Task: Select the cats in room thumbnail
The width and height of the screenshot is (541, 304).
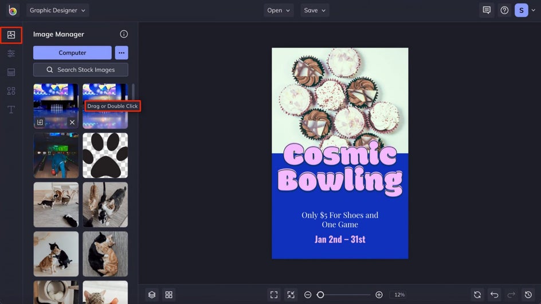Action: (56, 205)
